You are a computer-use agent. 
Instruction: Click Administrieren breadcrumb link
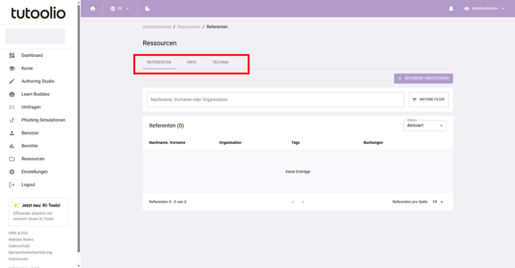point(157,27)
